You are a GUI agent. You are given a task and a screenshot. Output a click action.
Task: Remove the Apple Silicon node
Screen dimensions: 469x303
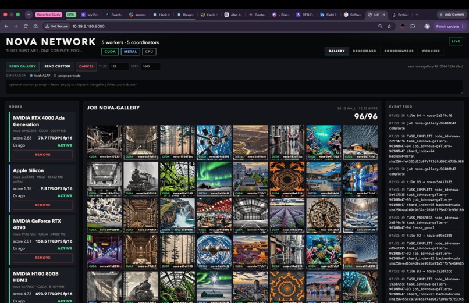click(42, 205)
